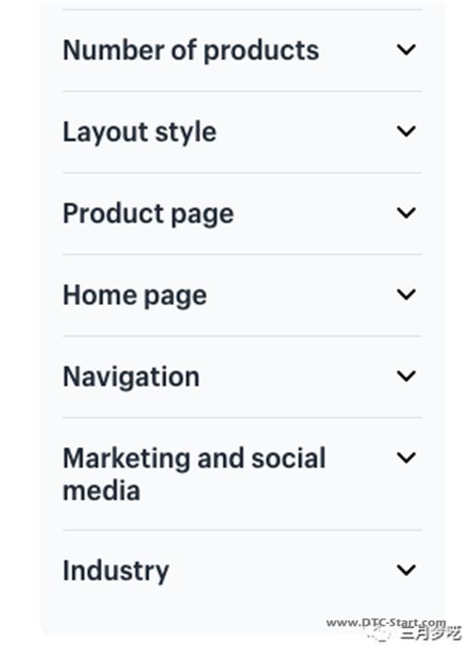Open the www.DTC-Start.com watermark link
This screenshot has width=476, height=656.
coord(386,623)
